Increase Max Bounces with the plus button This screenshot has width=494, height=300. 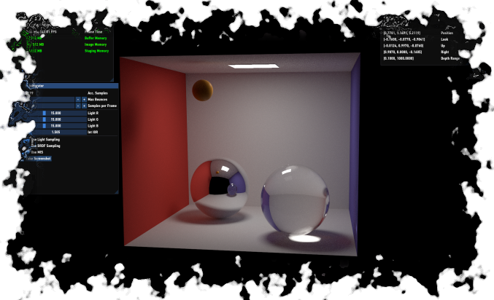84,99
